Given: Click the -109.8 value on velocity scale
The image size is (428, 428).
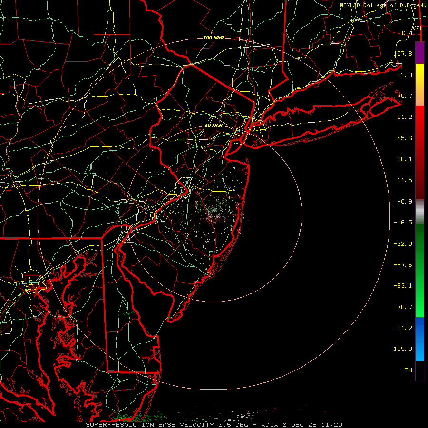Looking at the screenshot, I should pyautogui.click(x=401, y=349).
